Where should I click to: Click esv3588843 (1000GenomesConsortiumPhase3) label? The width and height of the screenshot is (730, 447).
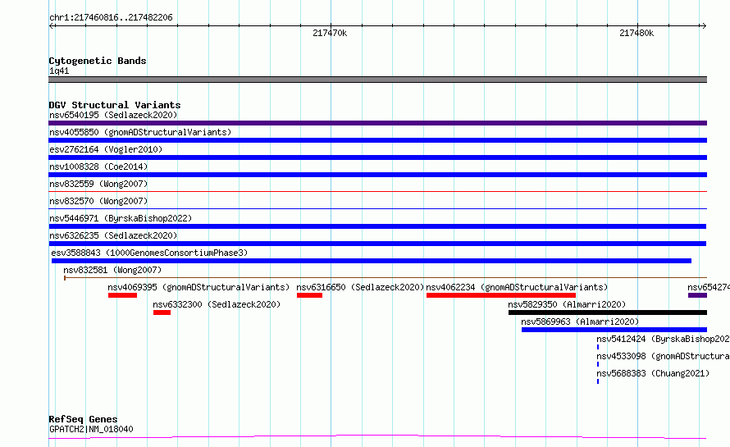click(149, 253)
